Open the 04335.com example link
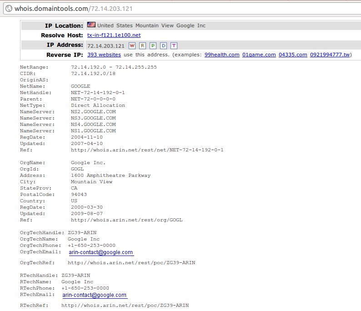 click(293, 55)
